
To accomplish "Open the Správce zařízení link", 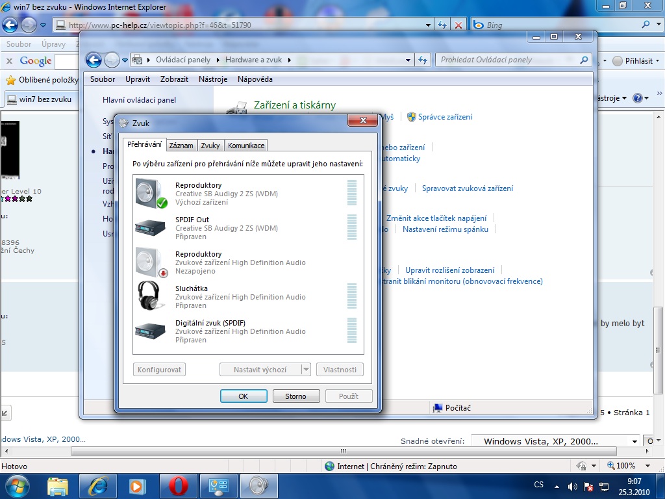I will 445,117.
